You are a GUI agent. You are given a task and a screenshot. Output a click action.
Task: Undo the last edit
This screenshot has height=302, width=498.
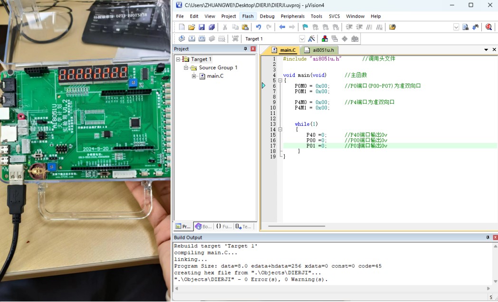click(x=259, y=27)
